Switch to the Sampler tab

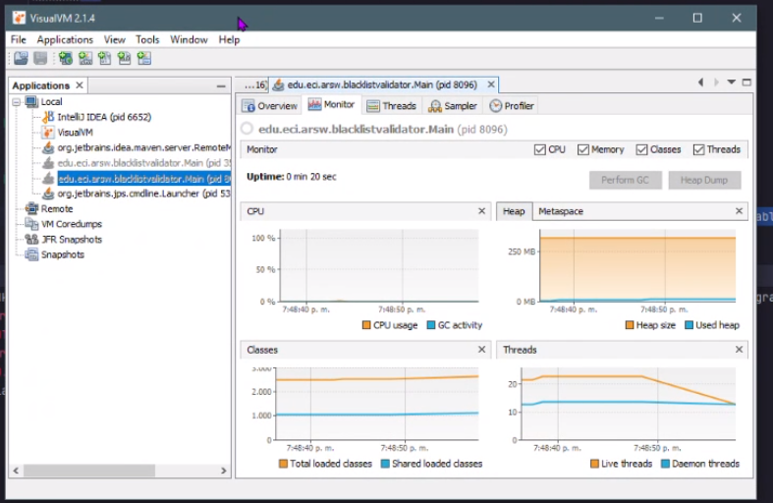[x=453, y=106]
